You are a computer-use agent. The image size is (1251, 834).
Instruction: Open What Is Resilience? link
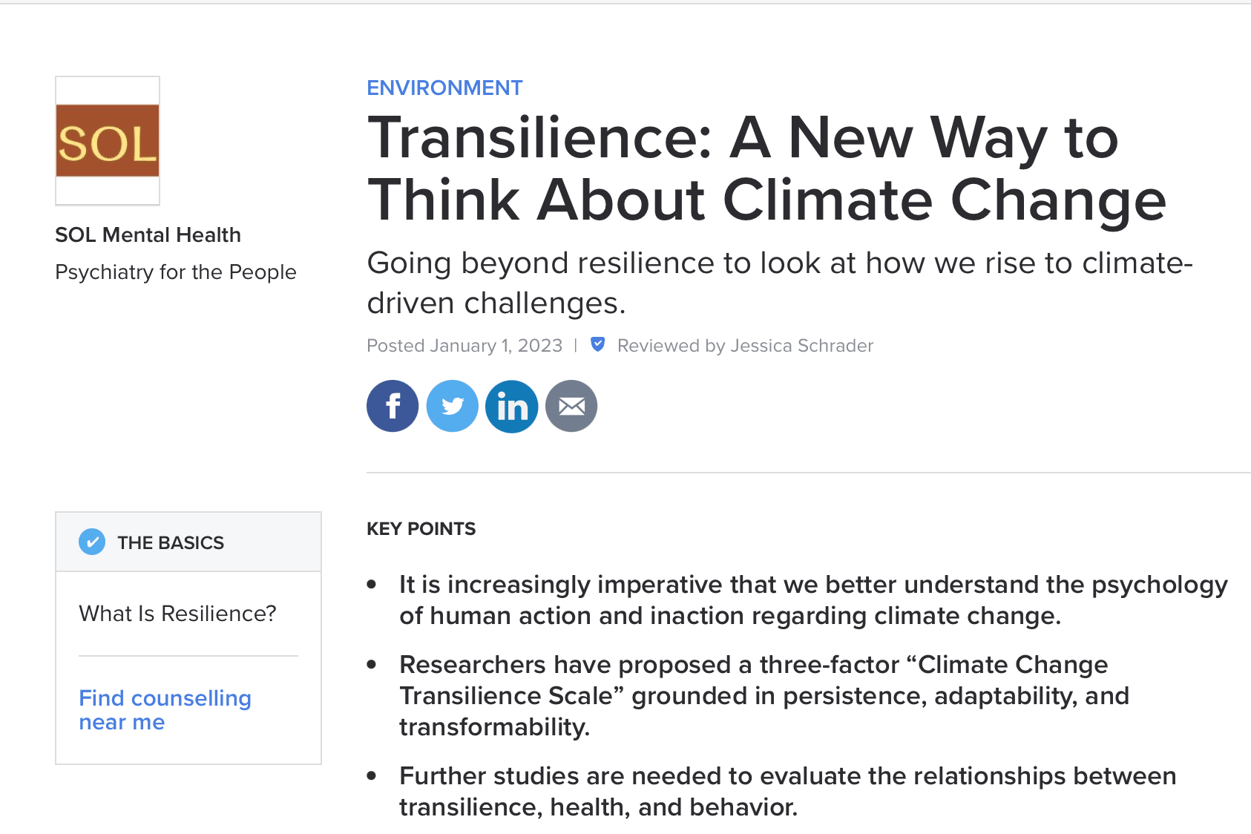(177, 614)
